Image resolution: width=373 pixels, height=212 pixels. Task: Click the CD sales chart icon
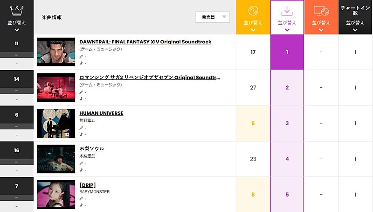tap(253, 10)
